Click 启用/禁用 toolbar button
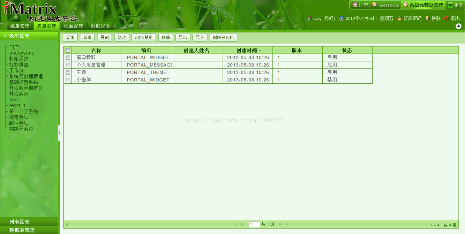The width and height of the screenshot is (465, 234). click(x=144, y=37)
